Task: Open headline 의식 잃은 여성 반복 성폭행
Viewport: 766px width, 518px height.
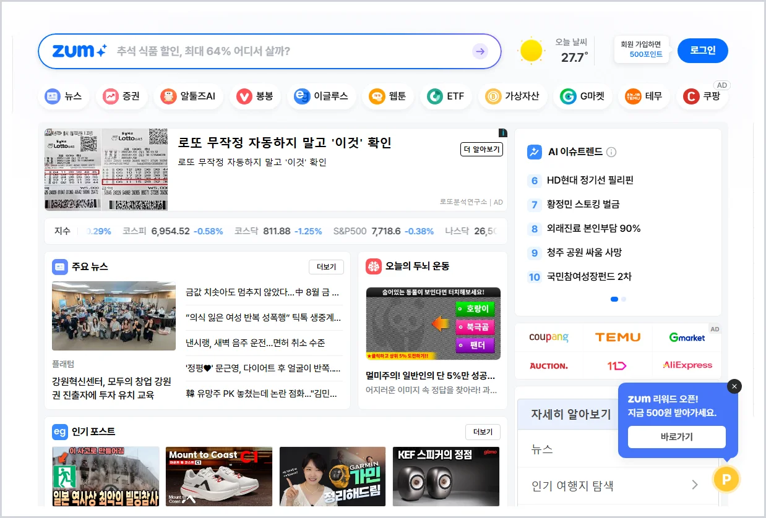Action: [264, 317]
